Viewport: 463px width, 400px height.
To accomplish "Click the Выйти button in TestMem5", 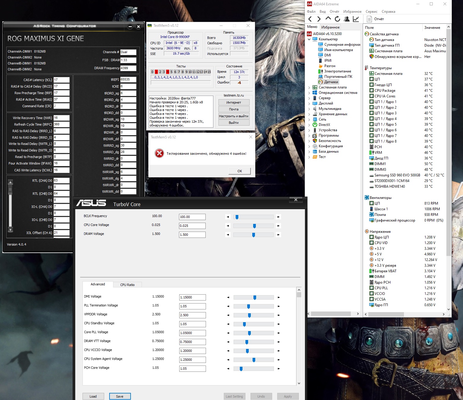I will (x=234, y=123).
